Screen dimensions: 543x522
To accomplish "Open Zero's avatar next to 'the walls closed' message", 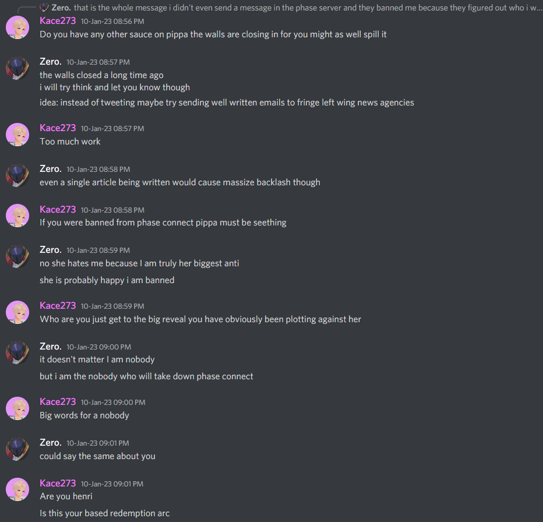I will pos(17,69).
